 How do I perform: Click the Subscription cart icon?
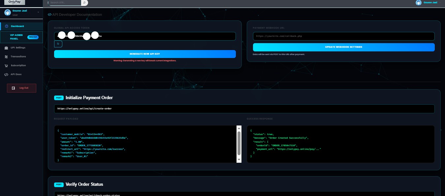coord(6,66)
